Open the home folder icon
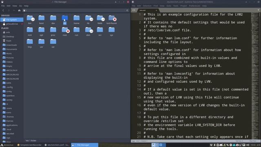Image resolution: width=261 pixels, height=147 pixels. click(76, 18)
